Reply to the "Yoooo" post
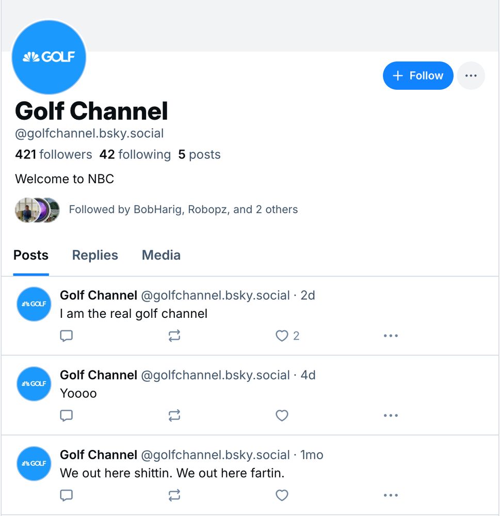This screenshot has height=516, width=500. pos(67,415)
